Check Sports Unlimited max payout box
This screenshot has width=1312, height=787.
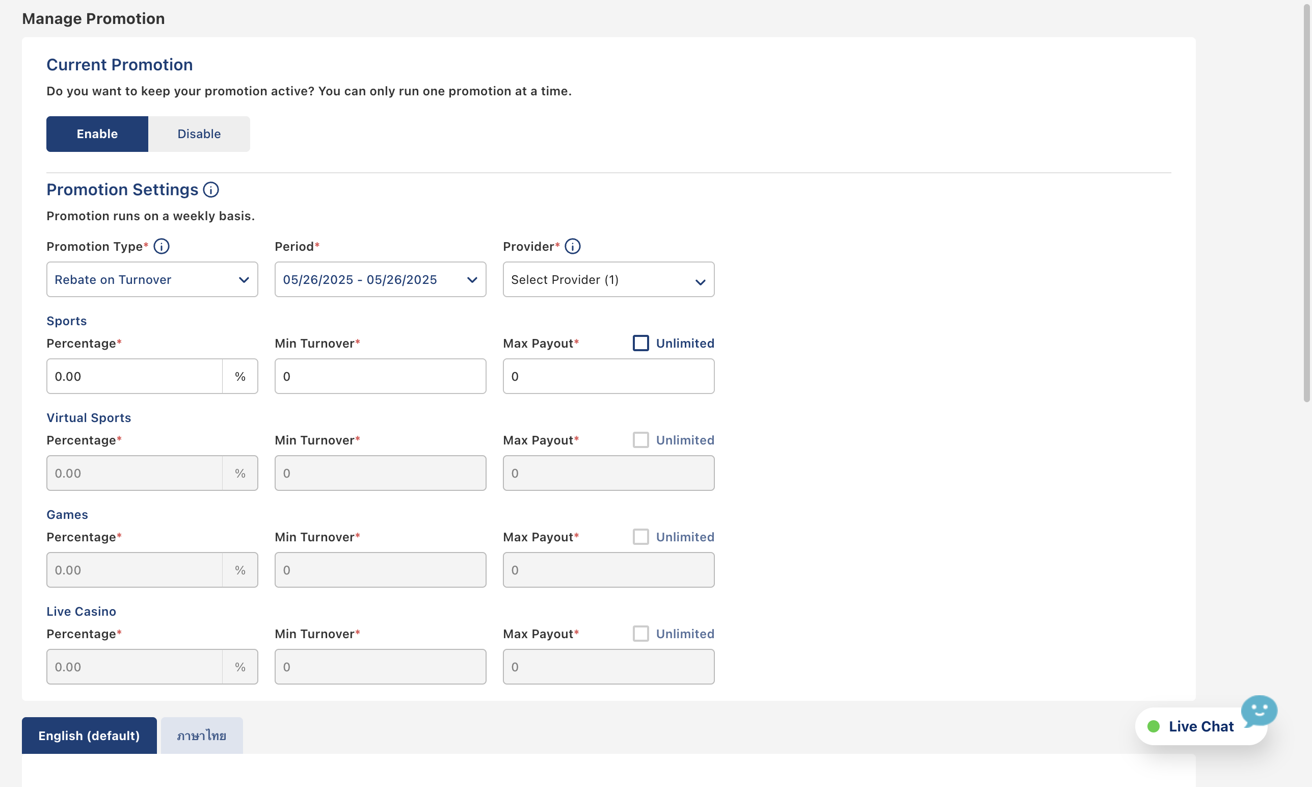[640, 343]
